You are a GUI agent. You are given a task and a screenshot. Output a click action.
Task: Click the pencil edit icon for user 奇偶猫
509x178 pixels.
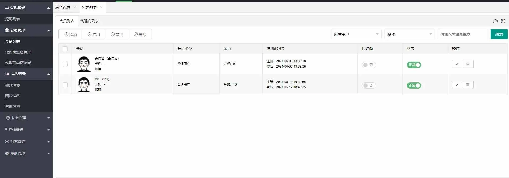(457, 64)
